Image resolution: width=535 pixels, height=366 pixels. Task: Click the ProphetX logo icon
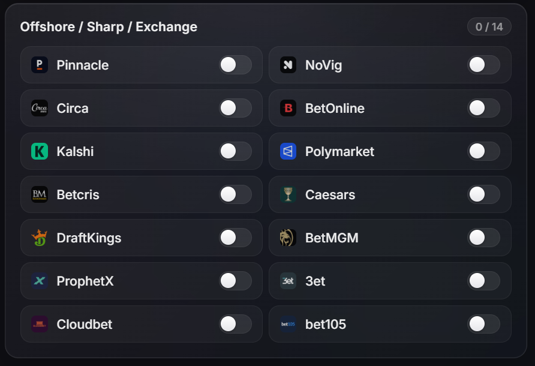click(x=38, y=281)
